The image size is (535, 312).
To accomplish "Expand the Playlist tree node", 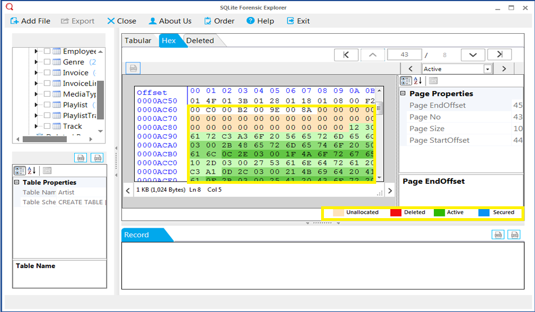I will [36, 105].
